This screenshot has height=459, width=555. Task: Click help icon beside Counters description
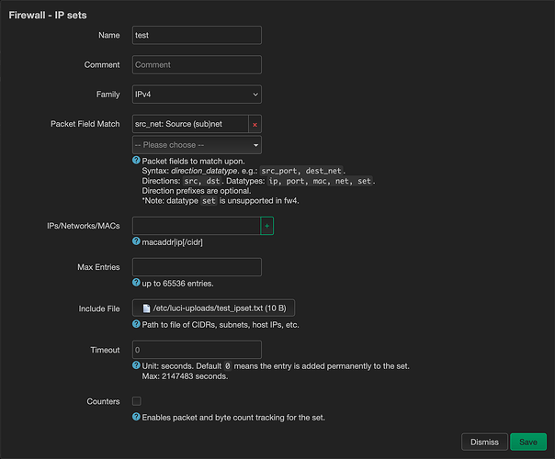tap(137, 418)
